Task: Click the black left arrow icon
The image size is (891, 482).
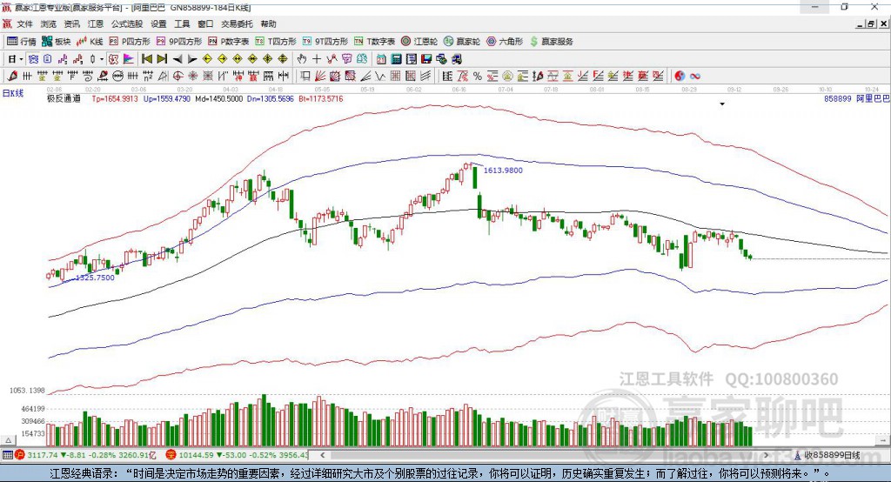Action: coord(178,59)
